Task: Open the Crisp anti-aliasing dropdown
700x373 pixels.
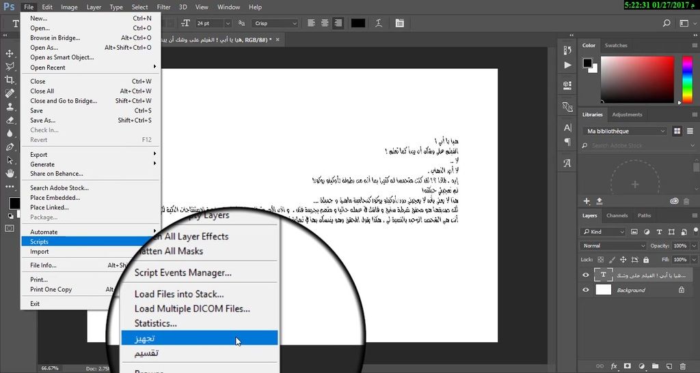Action: 275,23
